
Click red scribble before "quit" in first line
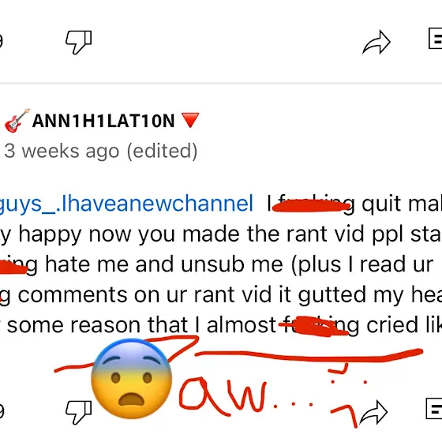(312, 205)
